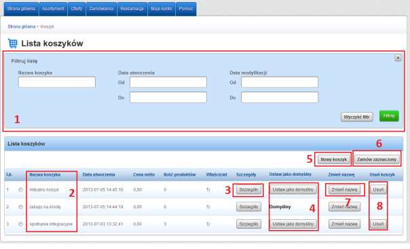
Task: Sort by the Data utworzenia column header
Action: coord(98,174)
